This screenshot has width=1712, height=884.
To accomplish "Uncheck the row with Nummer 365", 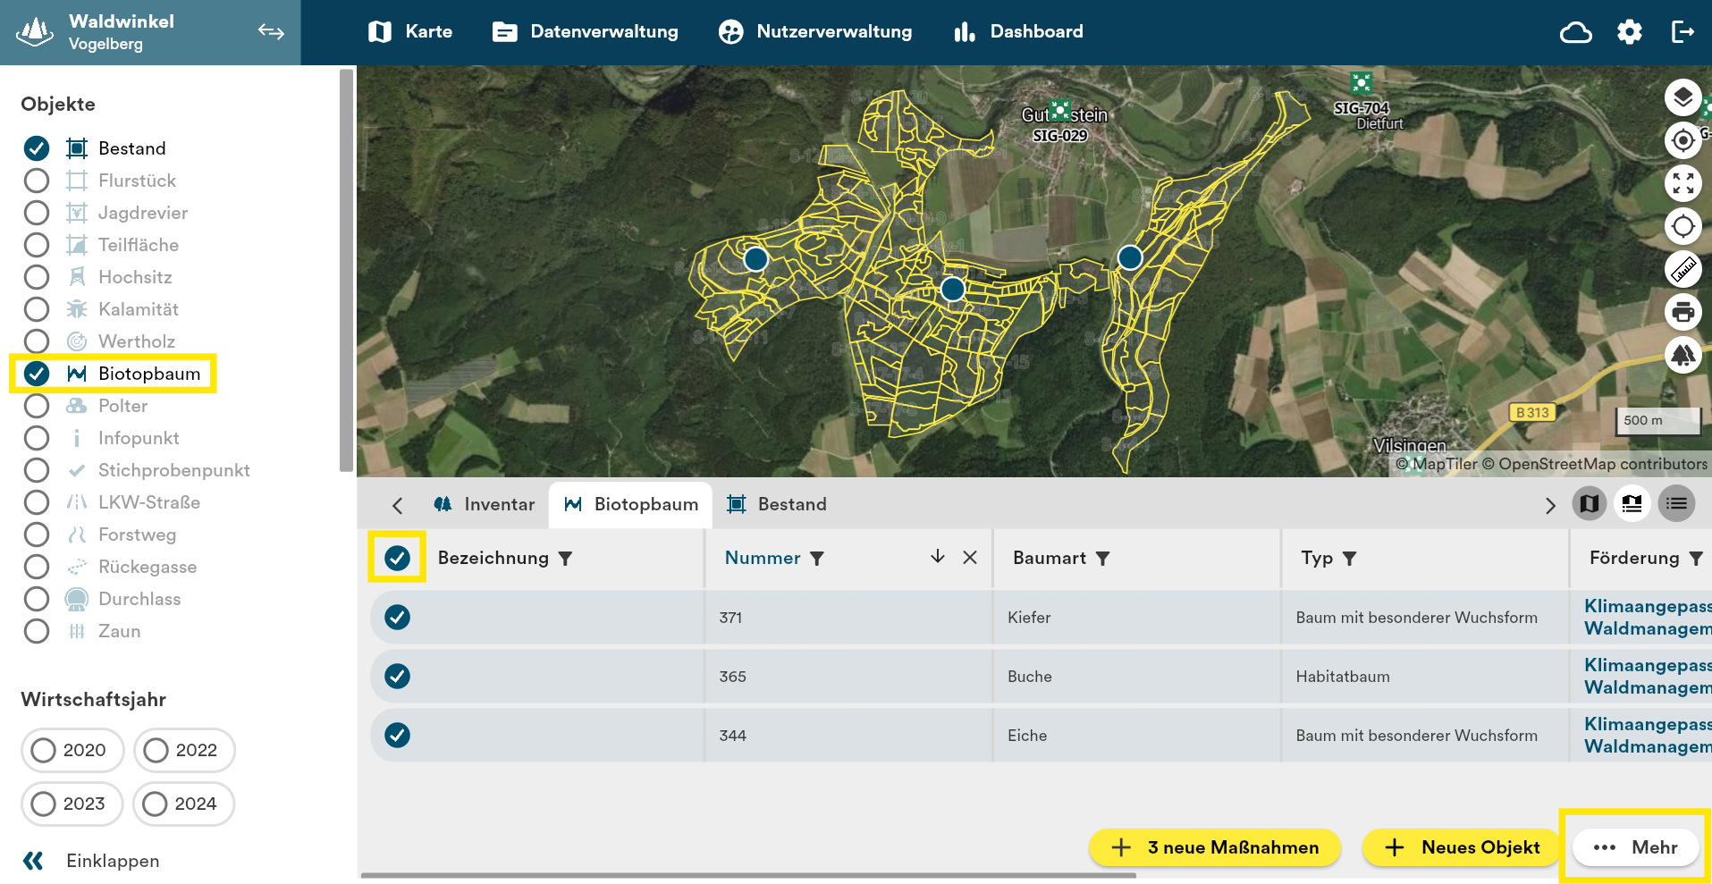I will 397,677.
